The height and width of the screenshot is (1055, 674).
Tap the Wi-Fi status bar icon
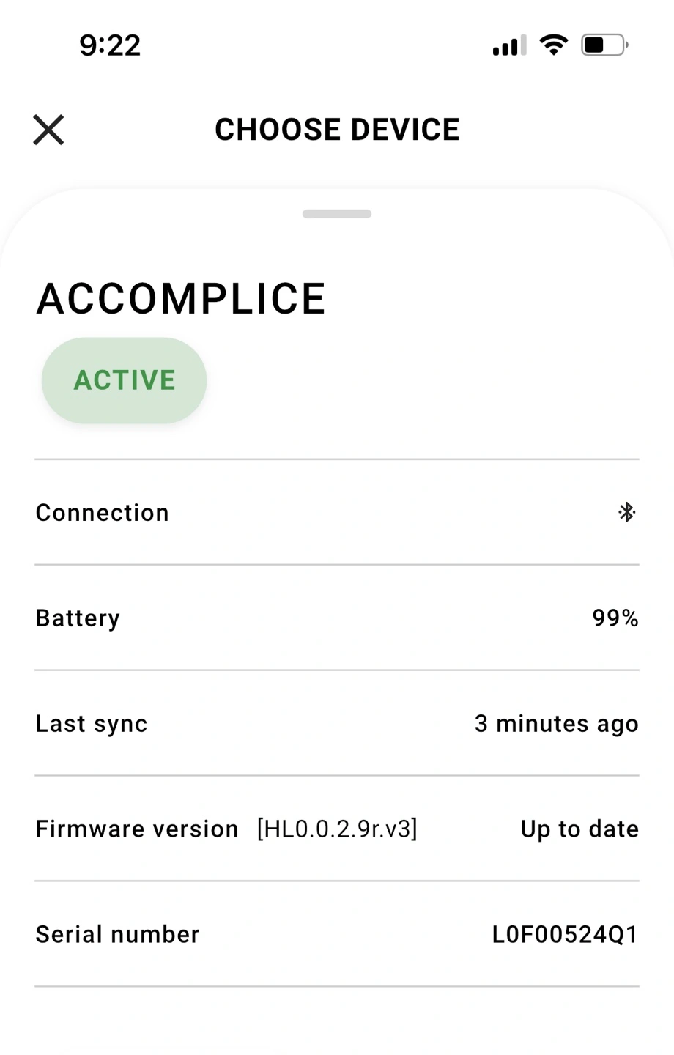(554, 45)
